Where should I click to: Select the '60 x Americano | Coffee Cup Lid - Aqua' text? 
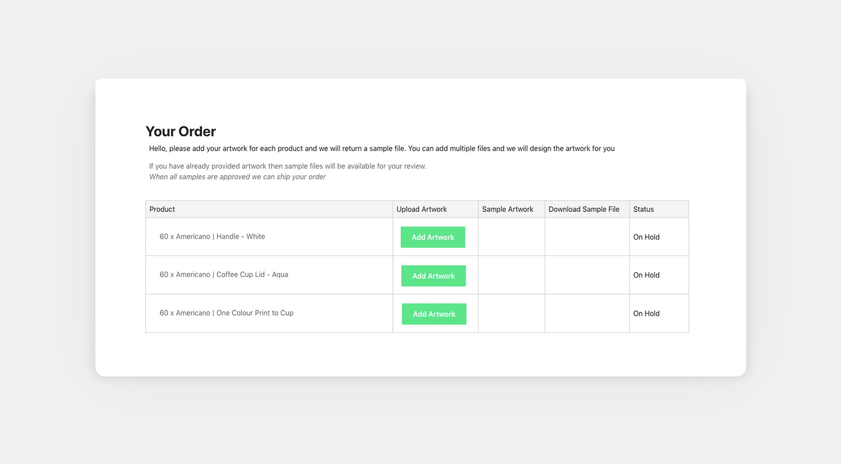pos(224,275)
